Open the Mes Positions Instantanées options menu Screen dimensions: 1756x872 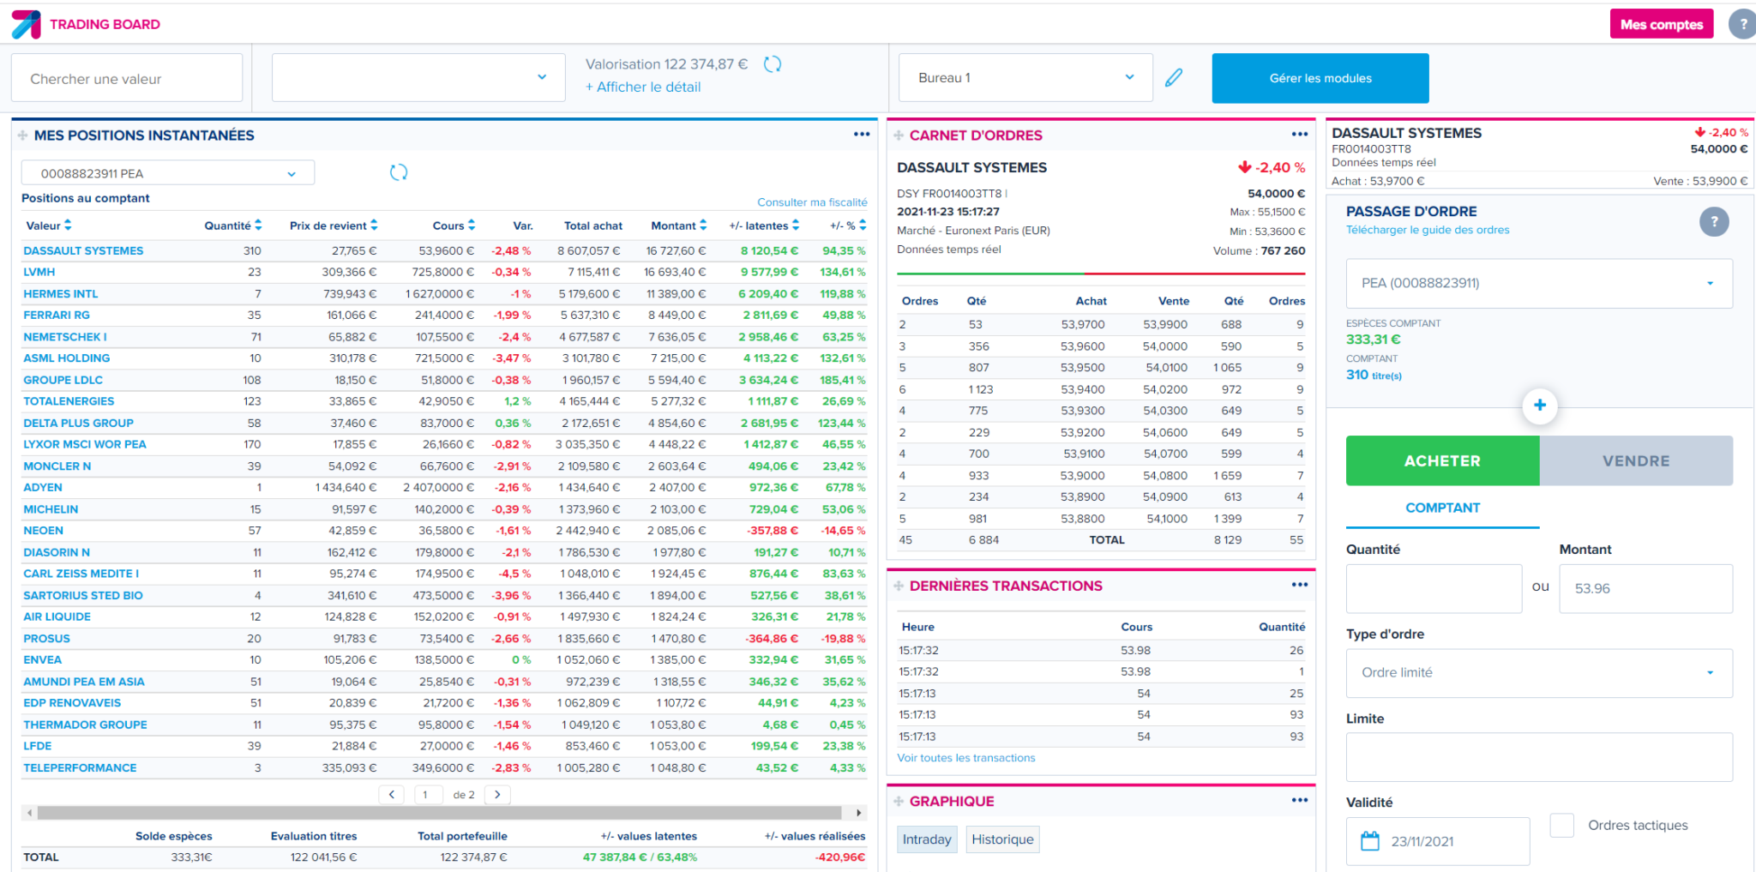click(x=861, y=135)
